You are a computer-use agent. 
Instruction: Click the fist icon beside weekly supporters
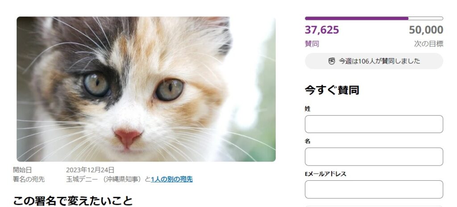point(332,61)
